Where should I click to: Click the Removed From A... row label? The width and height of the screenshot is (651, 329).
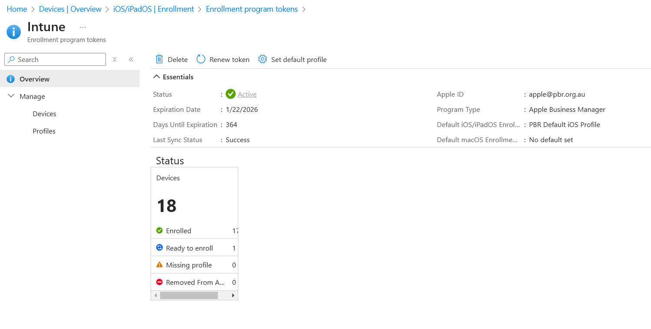(x=195, y=282)
